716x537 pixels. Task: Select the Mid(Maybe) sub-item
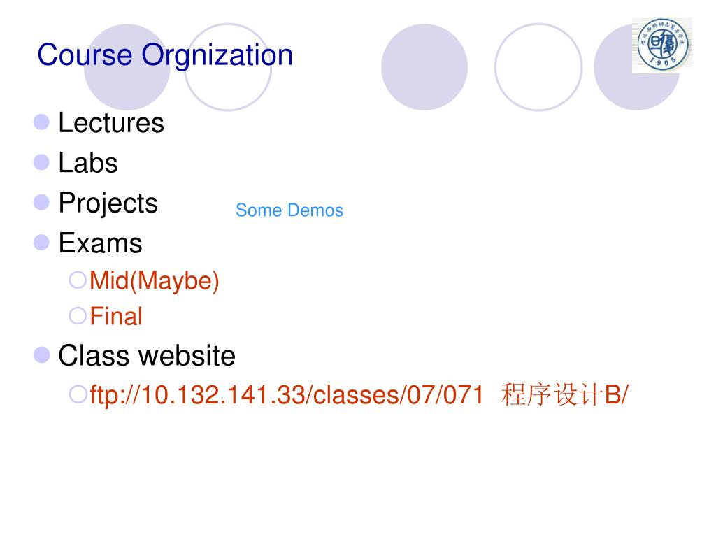[x=155, y=281]
